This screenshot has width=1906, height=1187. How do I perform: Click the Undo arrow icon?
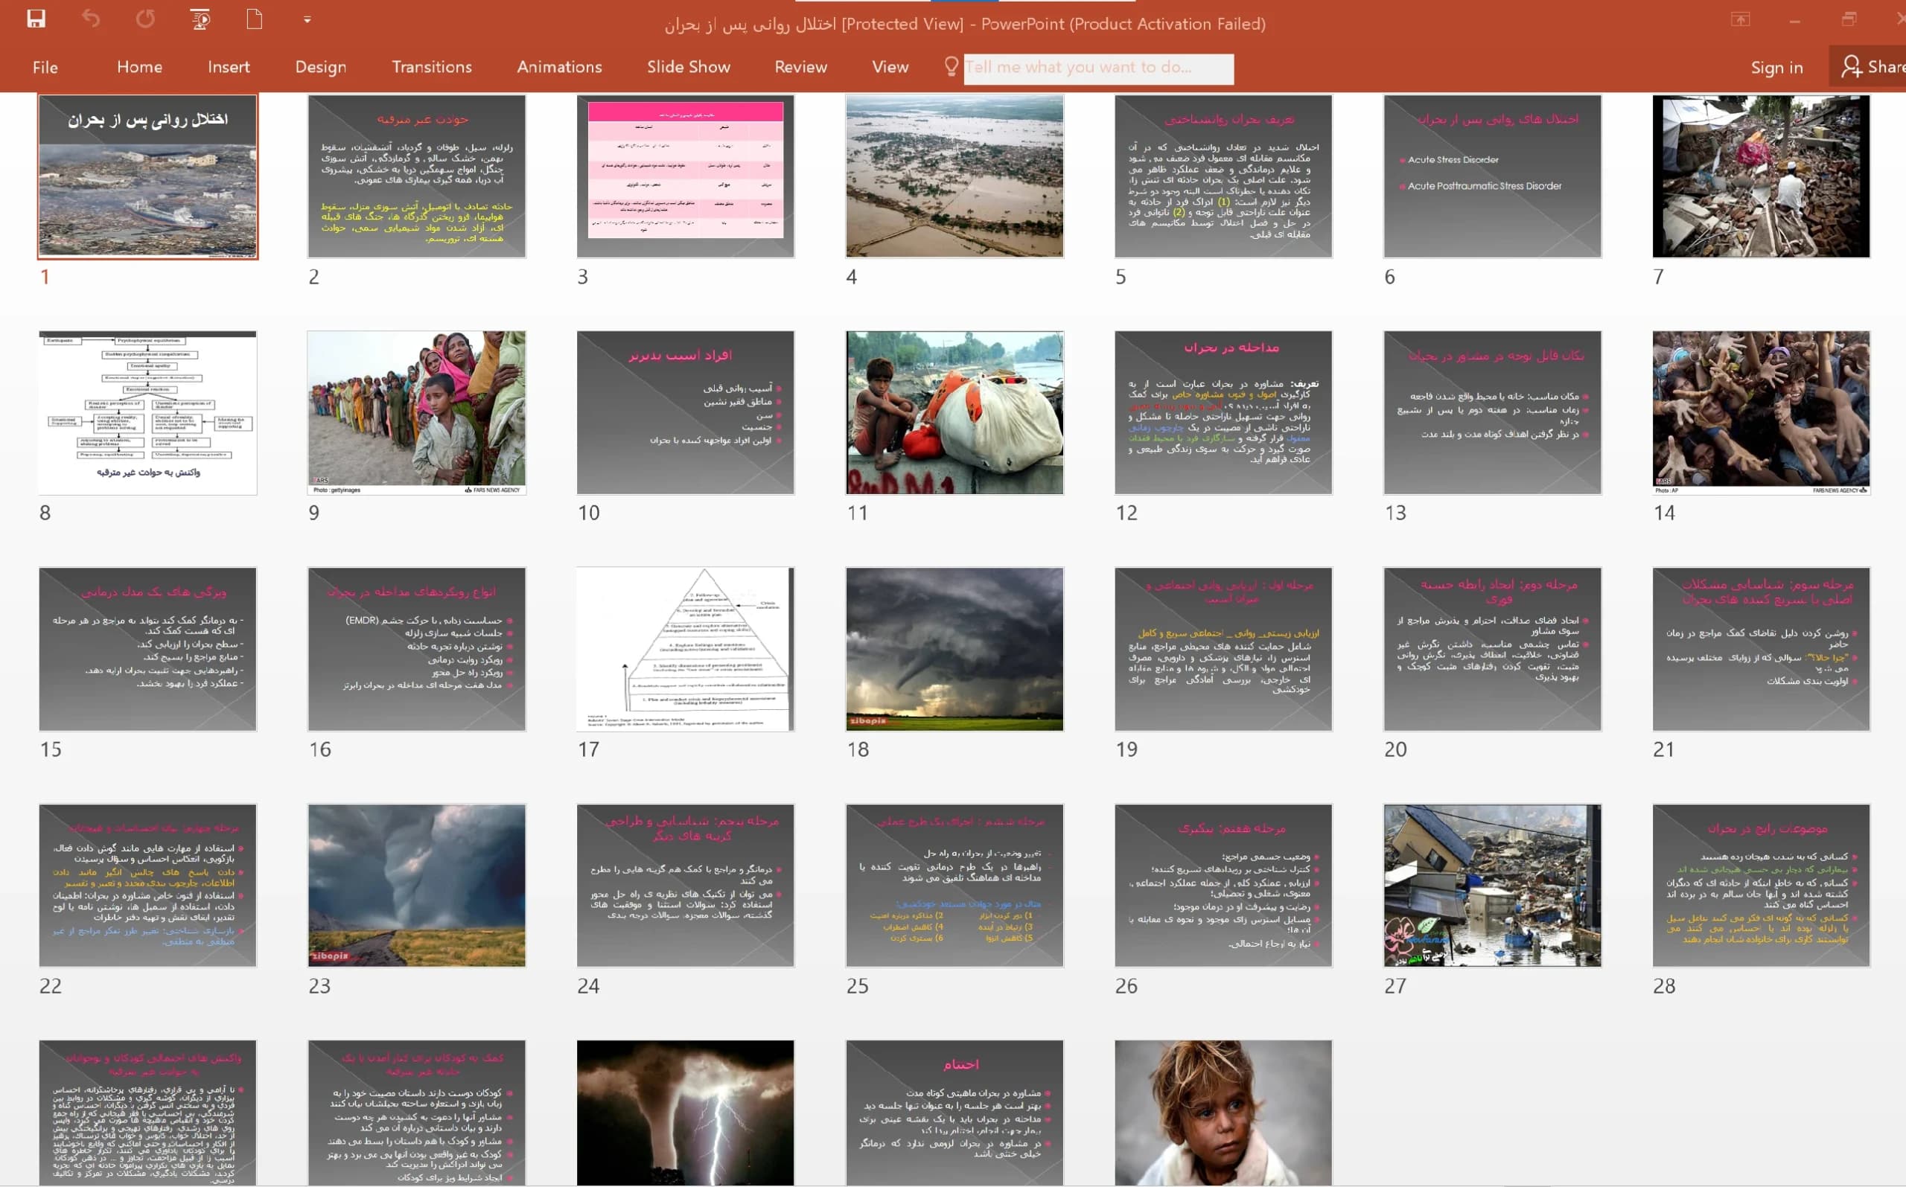pyautogui.click(x=91, y=19)
